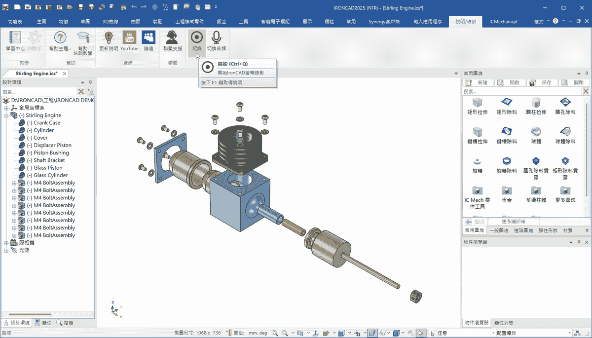592x338 pixels.
Task: Select the 鍵槽除料 shape
Action: click(507, 132)
